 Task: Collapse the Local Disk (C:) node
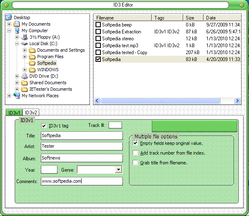pos(17,44)
